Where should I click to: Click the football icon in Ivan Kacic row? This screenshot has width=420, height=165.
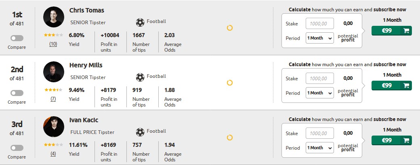140,132
